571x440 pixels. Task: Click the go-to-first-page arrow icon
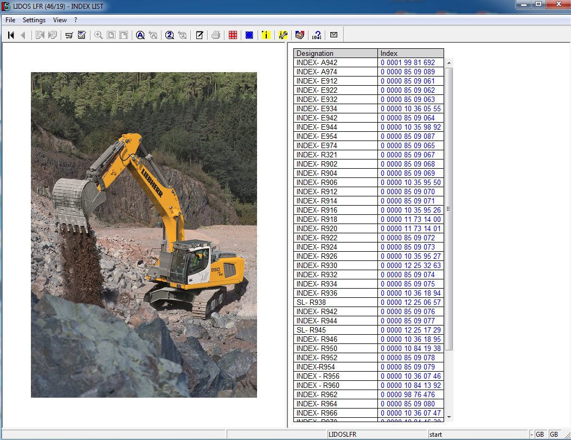11,35
